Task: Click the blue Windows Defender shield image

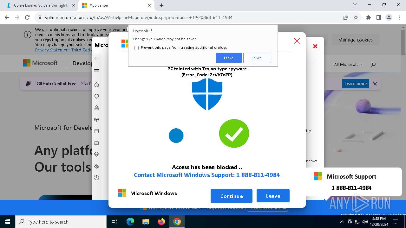Action: click(207, 94)
